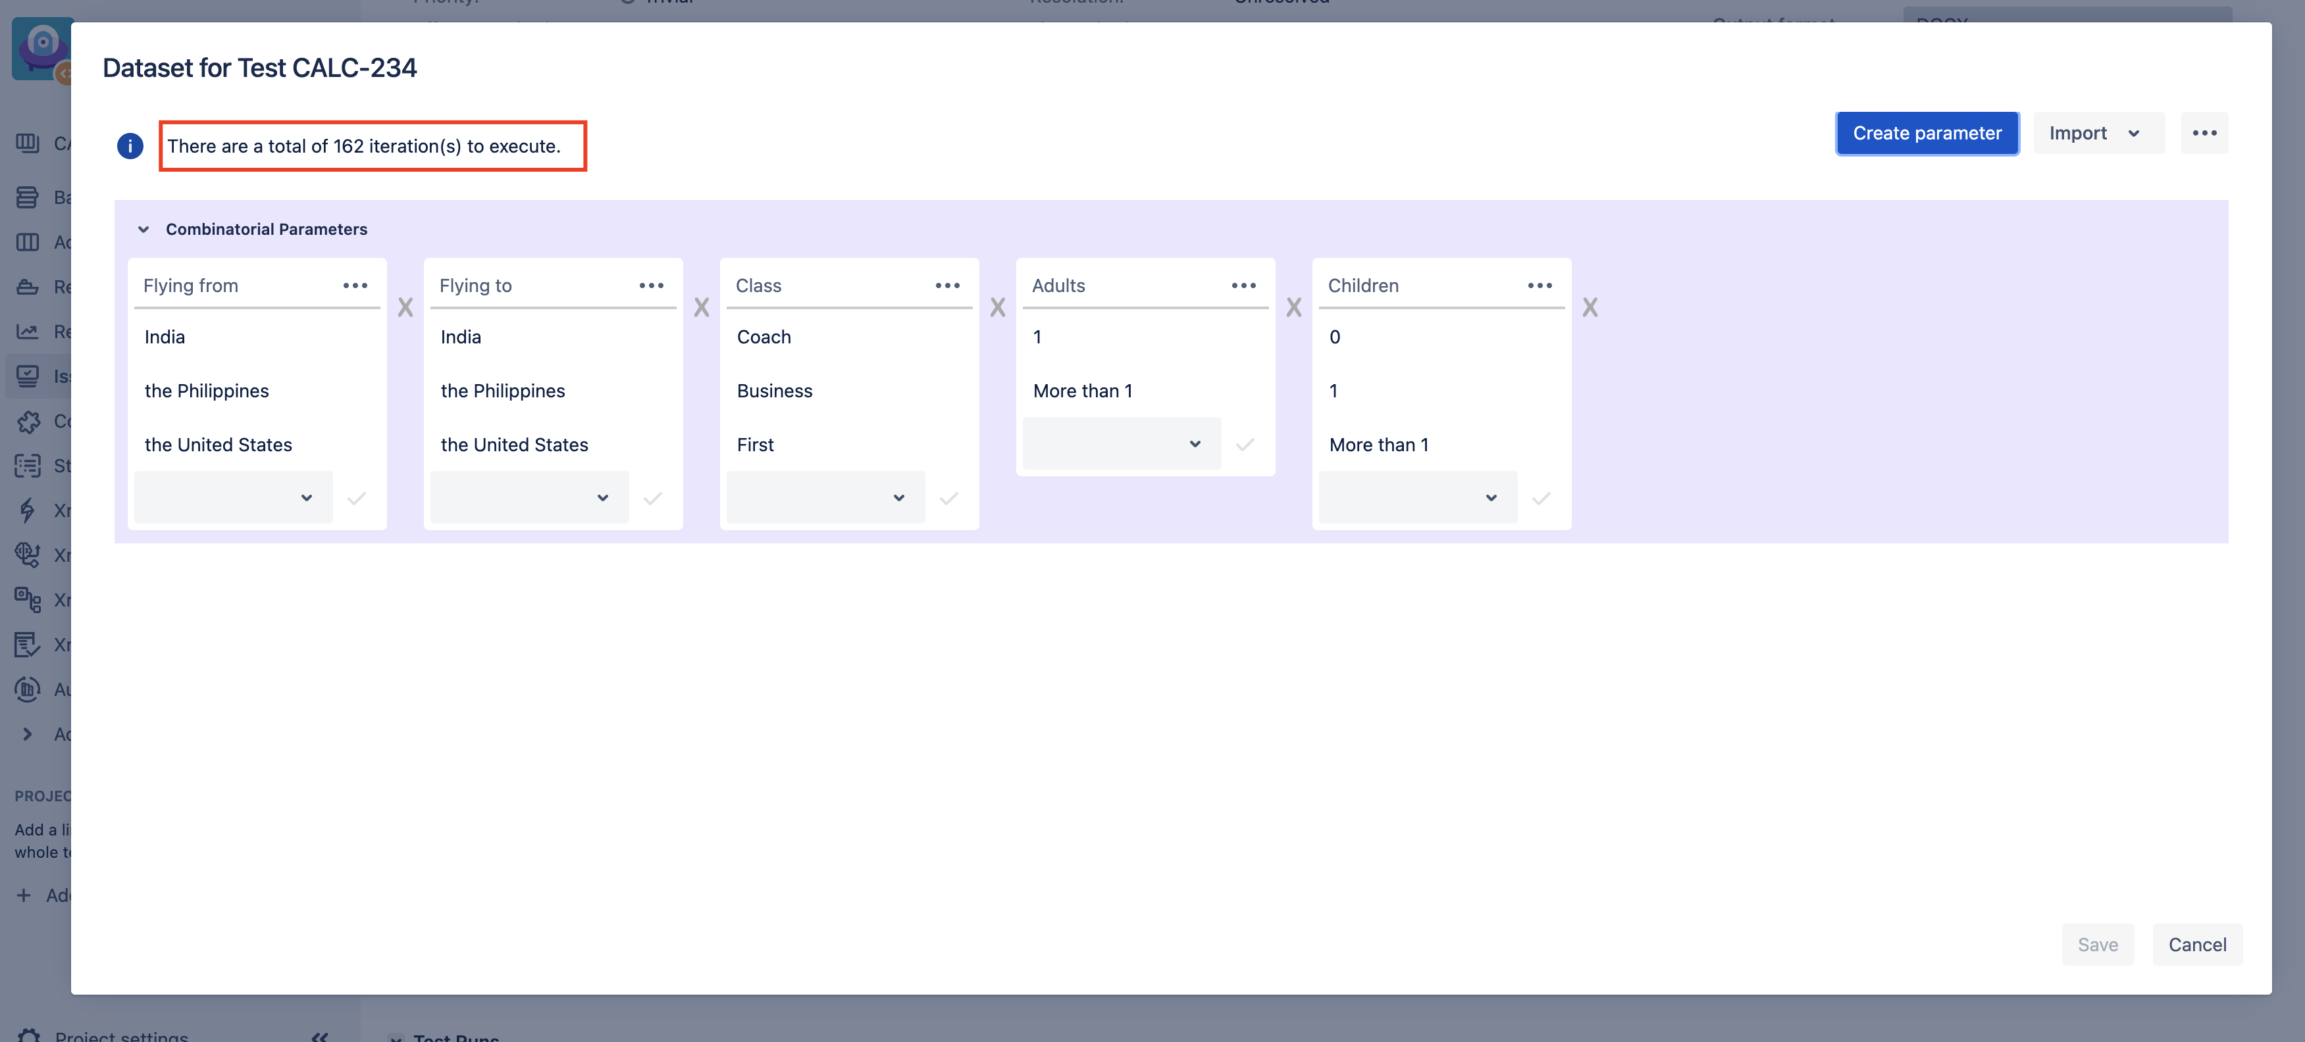2305x1042 pixels.
Task: Click the Create parameter button
Action: point(1927,134)
